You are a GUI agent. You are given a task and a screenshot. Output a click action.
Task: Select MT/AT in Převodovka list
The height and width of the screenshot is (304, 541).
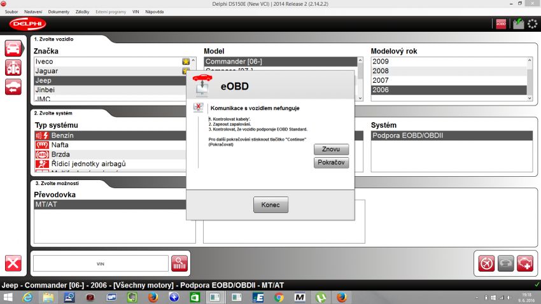click(x=110, y=204)
